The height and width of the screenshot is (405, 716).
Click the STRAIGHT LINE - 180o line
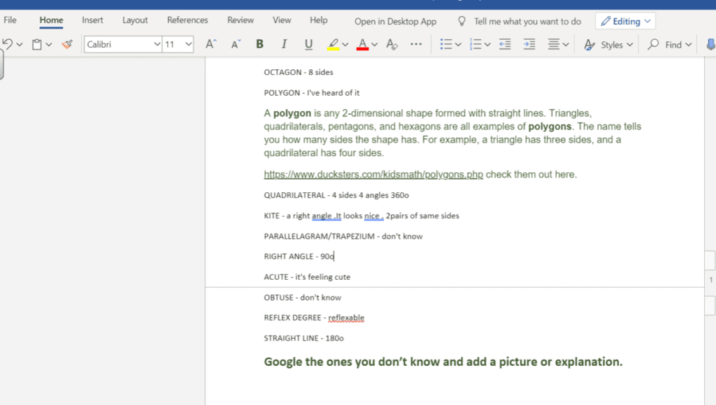pyautogui.click(x=303, y=338)
